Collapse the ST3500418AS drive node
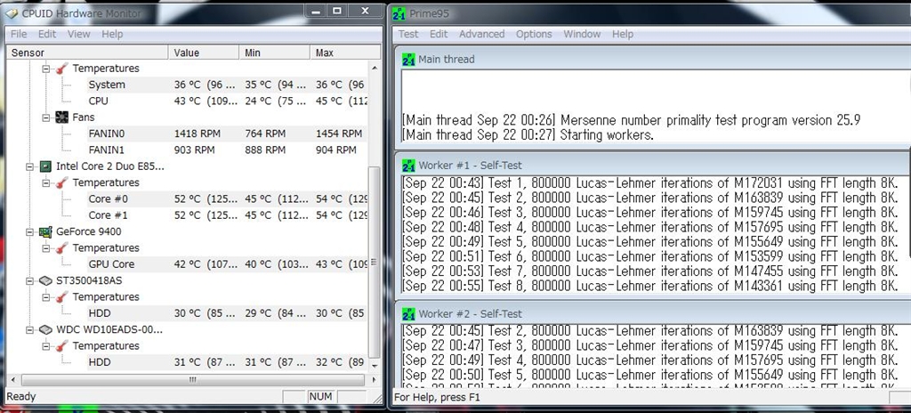Screen dimensions: 911x413 point(29,280)
